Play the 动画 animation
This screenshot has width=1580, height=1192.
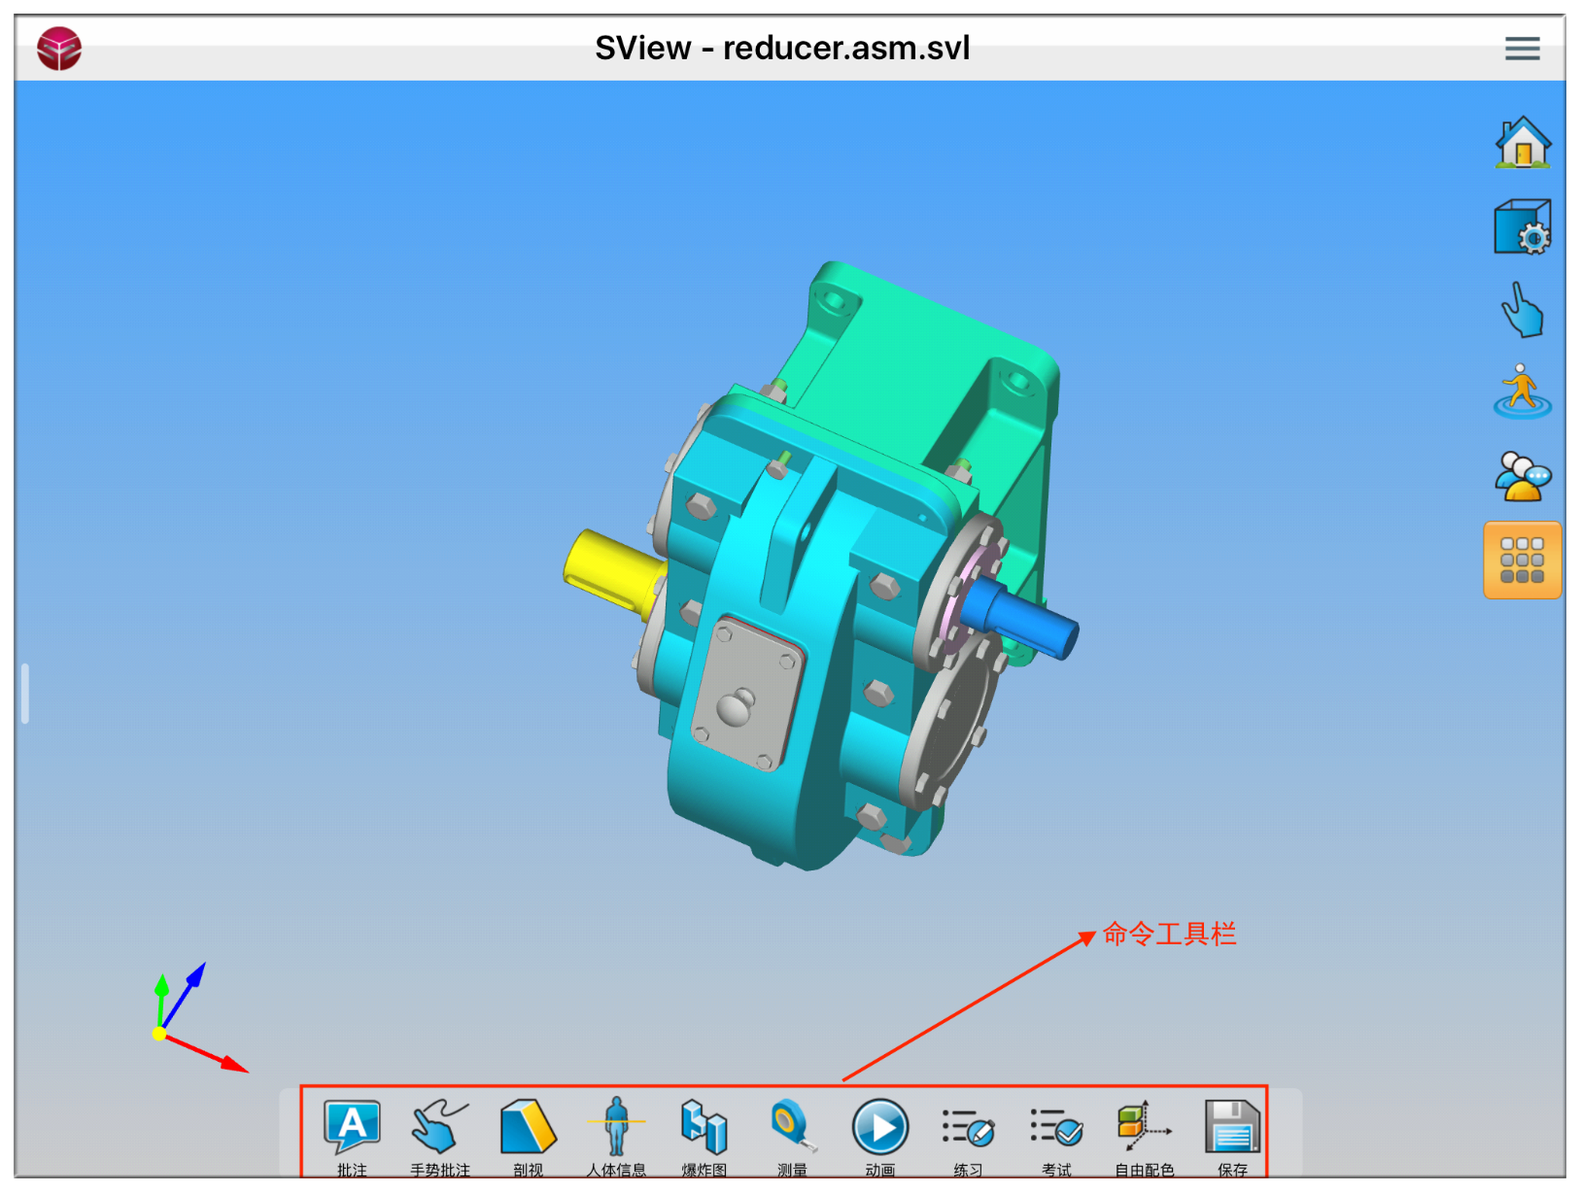(880, 1137)
